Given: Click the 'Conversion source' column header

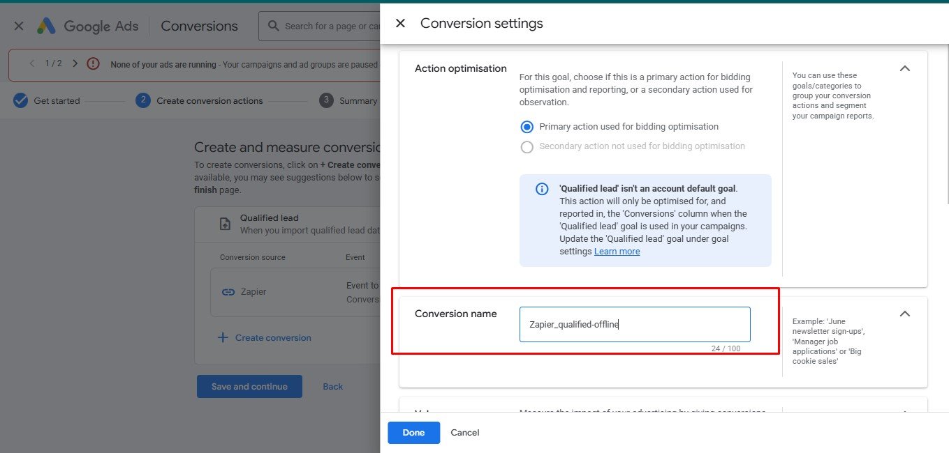Looking at the screenshot, I should coord(253,257).
